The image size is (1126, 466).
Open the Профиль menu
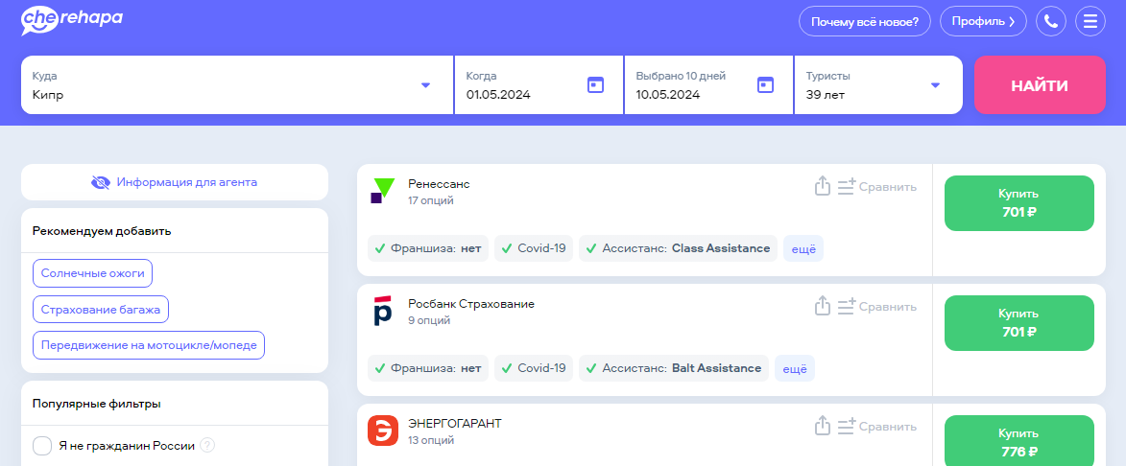(x=983, y=21)
